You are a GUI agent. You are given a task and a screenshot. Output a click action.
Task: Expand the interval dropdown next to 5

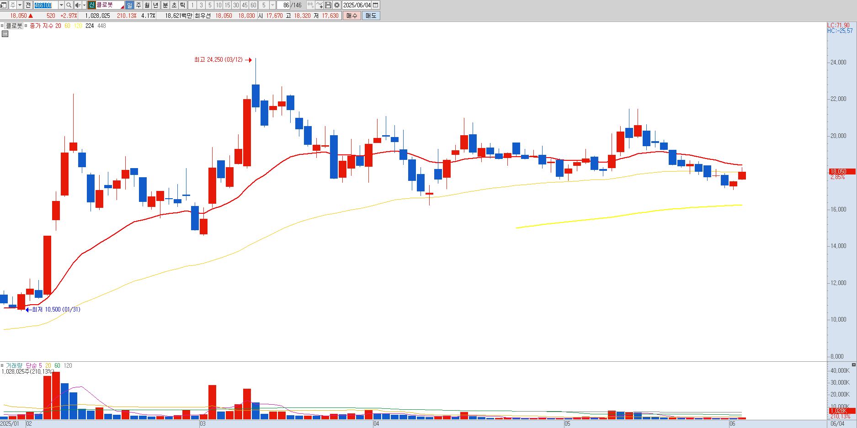pyautogui.click(x=272, y=5)
